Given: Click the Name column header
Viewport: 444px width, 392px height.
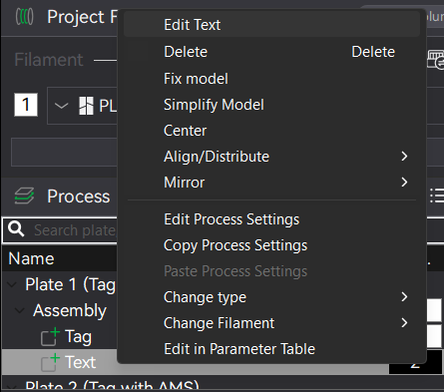Looking at the screenshot, I should coord(31,258).
